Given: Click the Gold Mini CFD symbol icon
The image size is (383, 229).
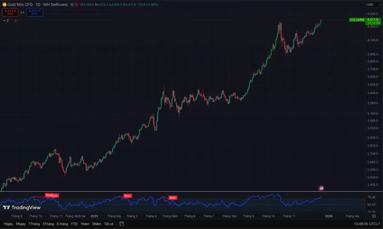Looking at the screenshot, I should click(4, 4).
